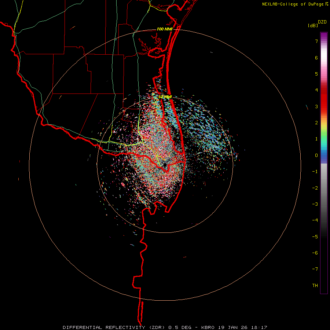Select the 100 NMI range ring label
Image resolution: width=330 pixels, height=330 pixels.
tap(165, 29)
